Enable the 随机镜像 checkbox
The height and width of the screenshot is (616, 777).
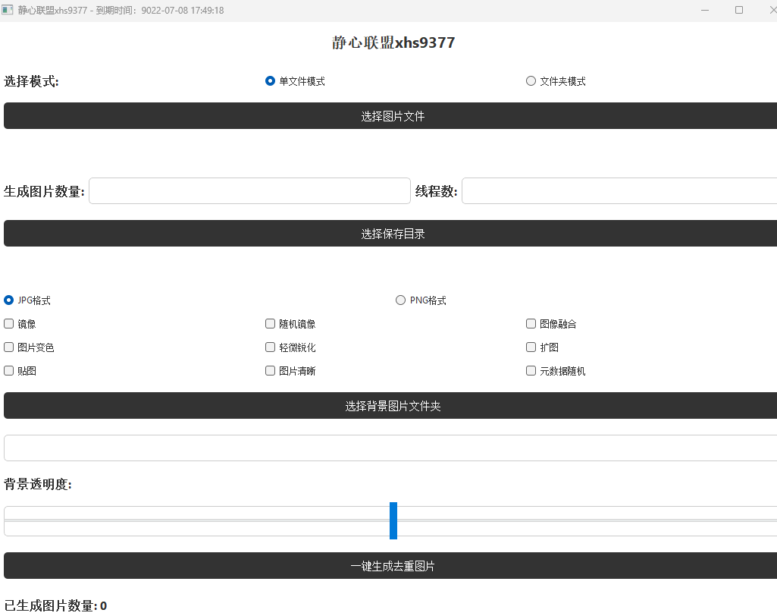(x=270, y=324)
